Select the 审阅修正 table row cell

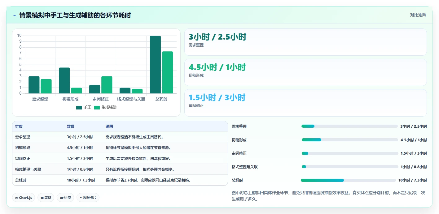pos(23,159)
